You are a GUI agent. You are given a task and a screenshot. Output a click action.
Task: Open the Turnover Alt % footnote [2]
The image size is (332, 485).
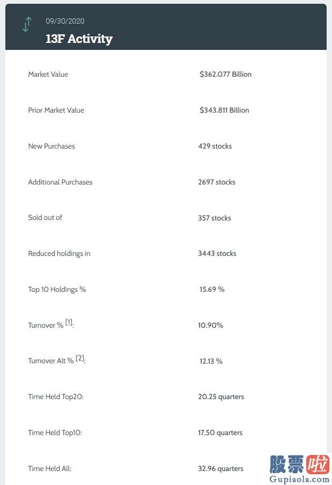pos(80,358)
